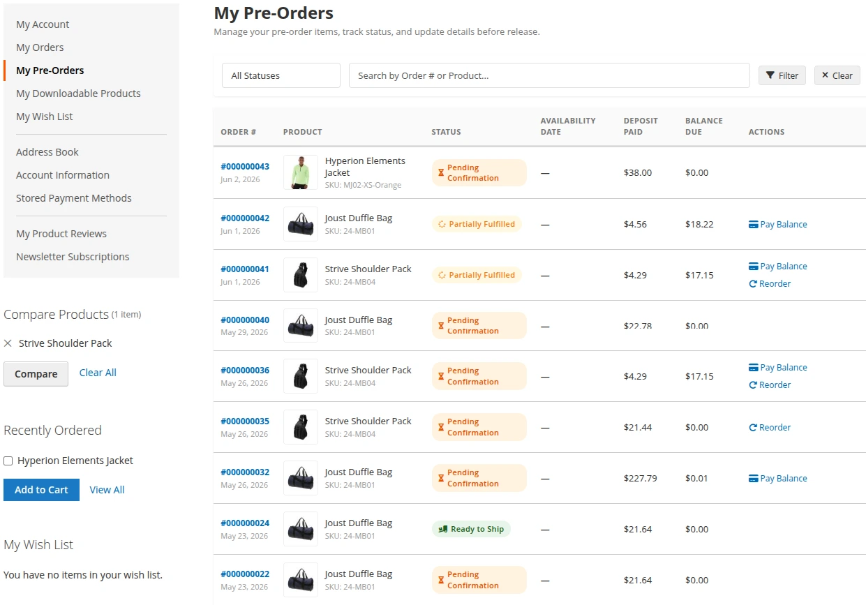The height and width of the screenshot is (605, 866).
Task: Add recently ordered item to cart
Action: 41,490
